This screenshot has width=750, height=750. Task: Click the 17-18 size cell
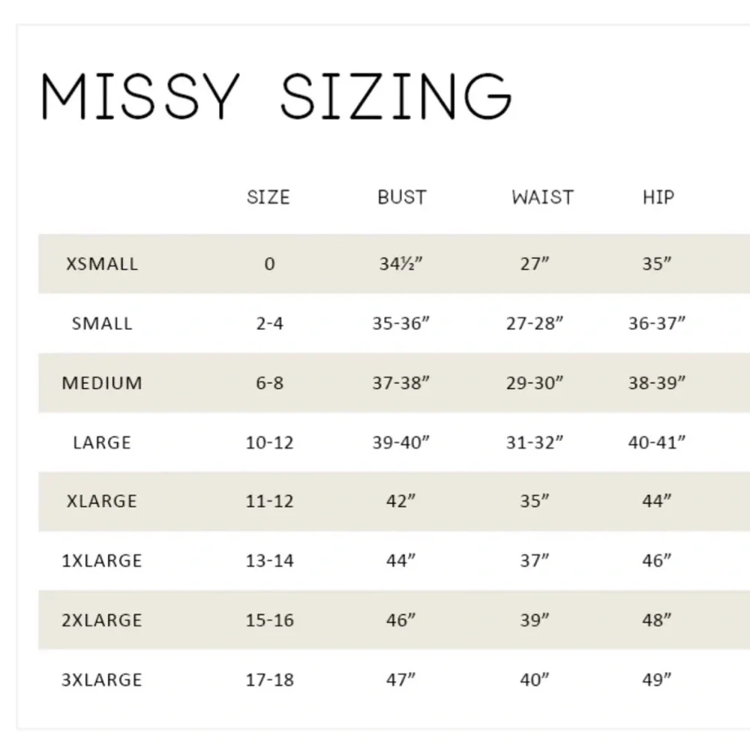tap(269, 680)
